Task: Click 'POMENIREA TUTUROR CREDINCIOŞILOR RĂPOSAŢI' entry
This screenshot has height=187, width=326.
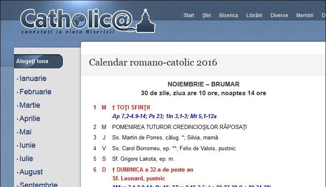Action: pos(179,127)
